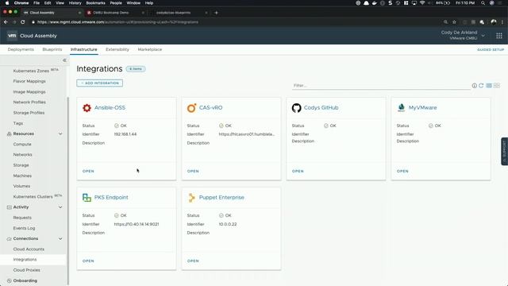Click the Puppet Enterprise logo icon

[191, 198]
